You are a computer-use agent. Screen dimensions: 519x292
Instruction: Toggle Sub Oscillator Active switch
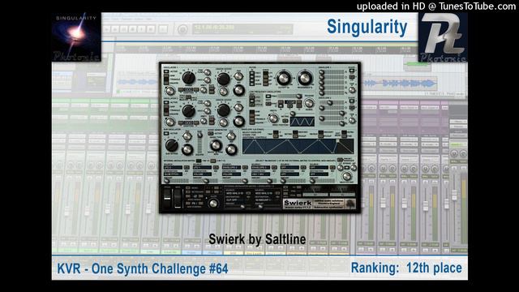pyautogui.click(x=165, y=134)
